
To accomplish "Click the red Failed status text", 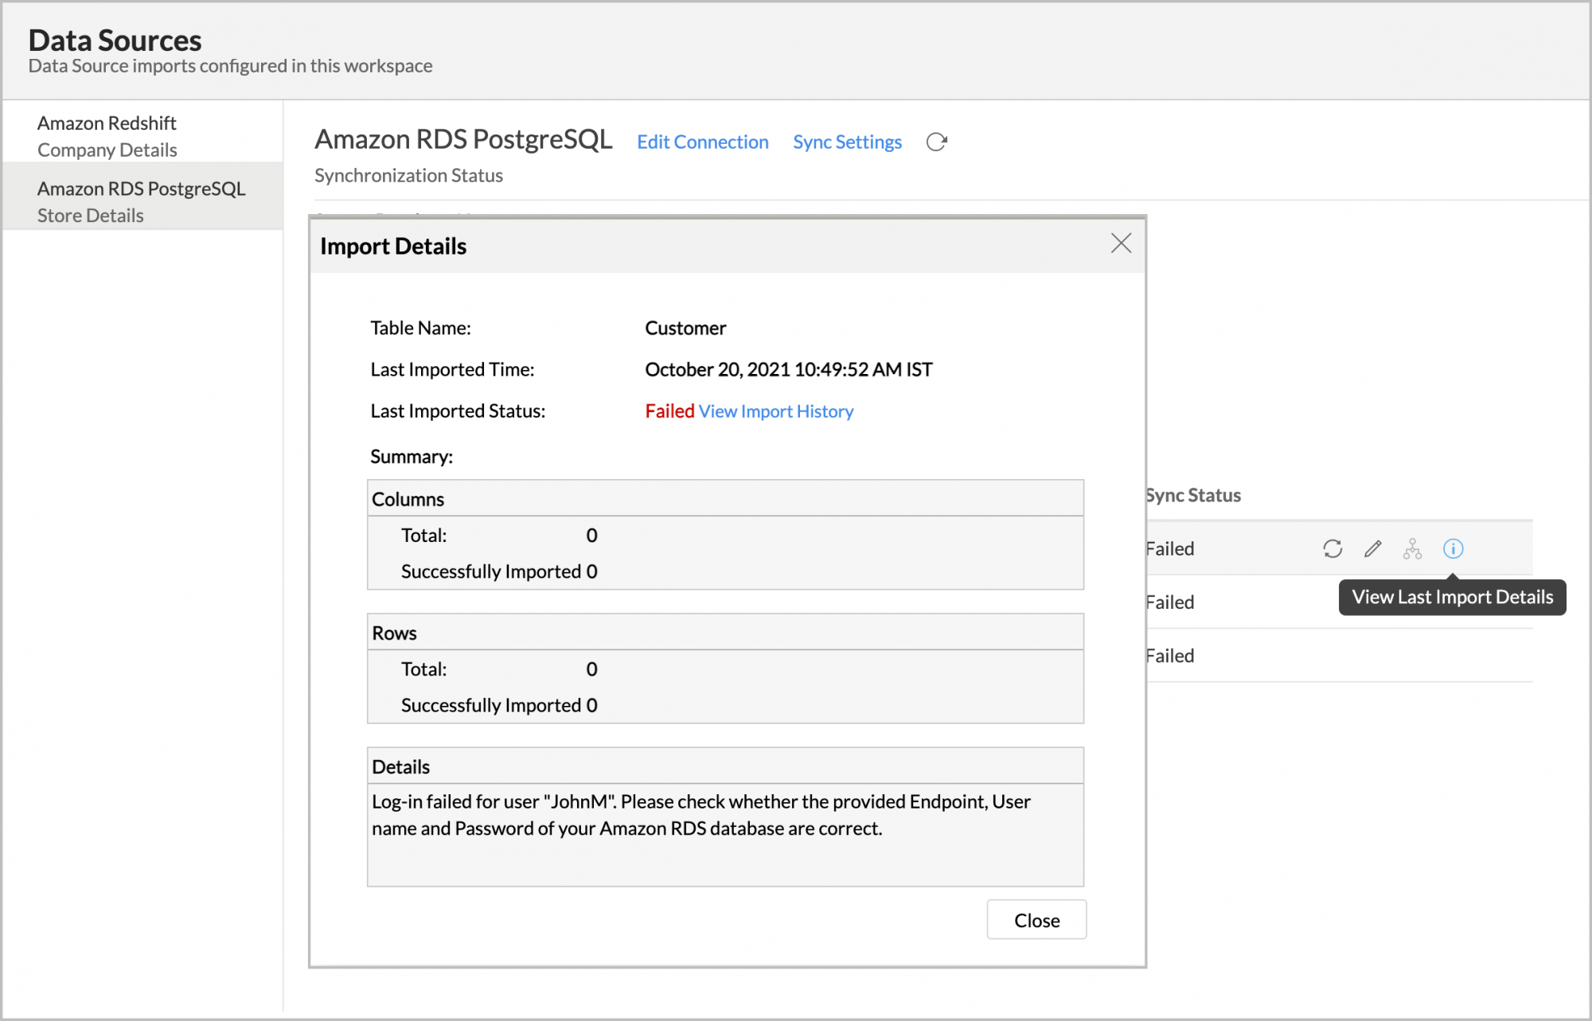I will pos(669,411).
